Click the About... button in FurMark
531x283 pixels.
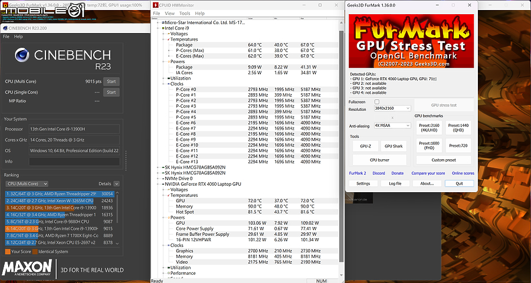427,183
